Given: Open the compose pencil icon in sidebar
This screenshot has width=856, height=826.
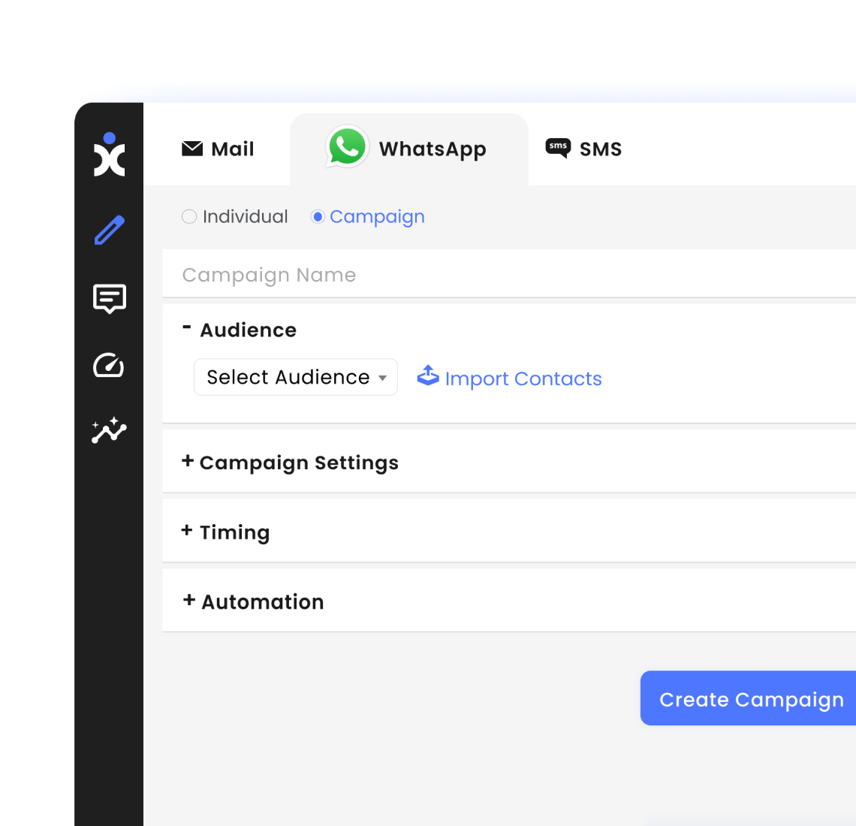Looking at the screenshot, I should (x=109, y=230).
